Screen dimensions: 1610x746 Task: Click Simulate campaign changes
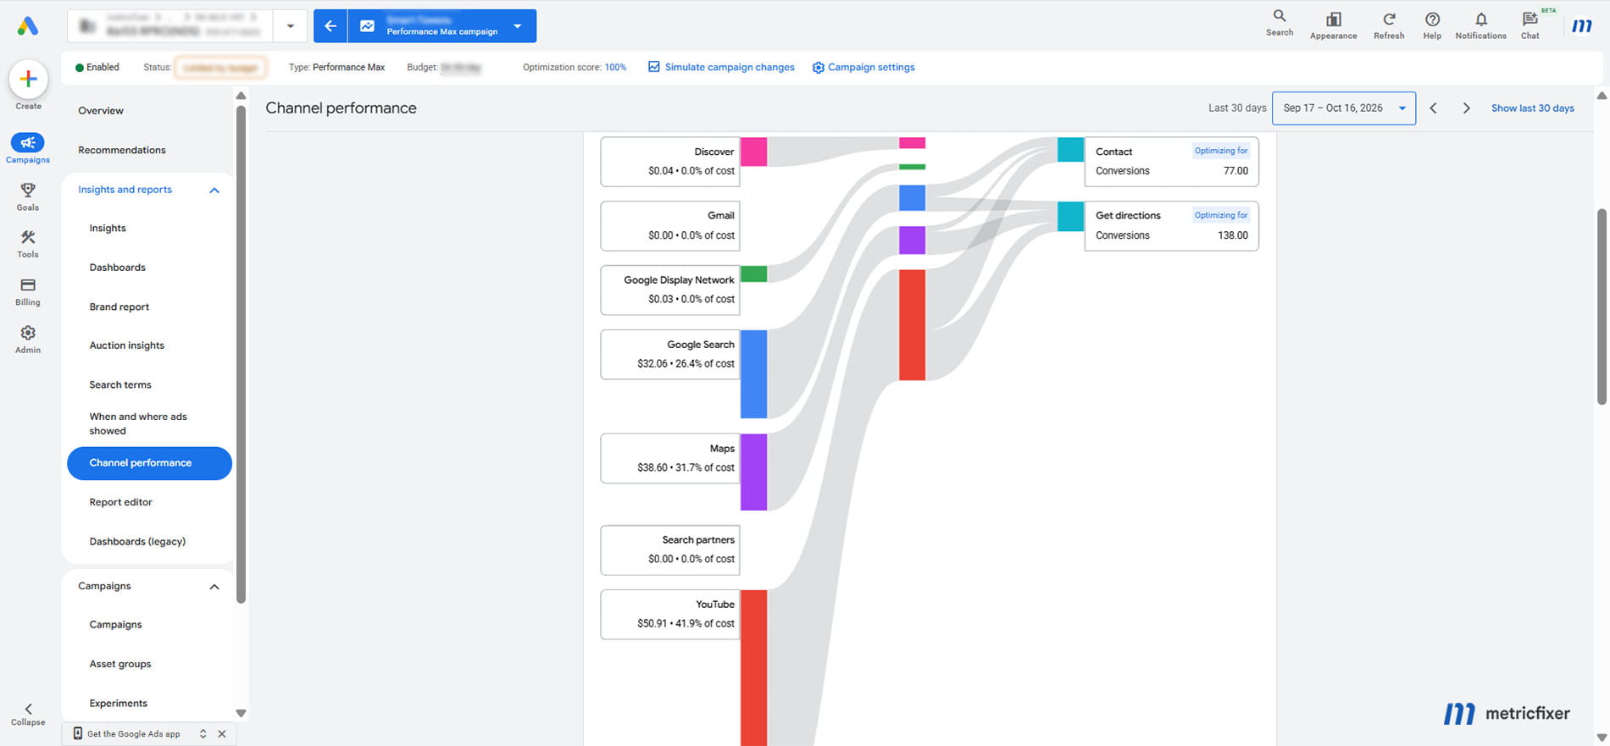point(721,67)
